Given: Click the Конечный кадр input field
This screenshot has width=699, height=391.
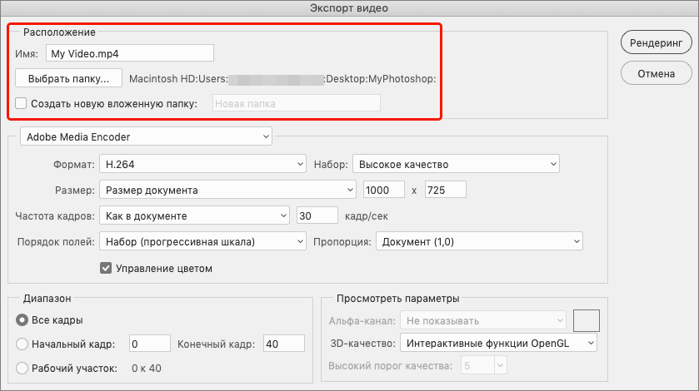Looking at the screenshot, I should point(283,344).
